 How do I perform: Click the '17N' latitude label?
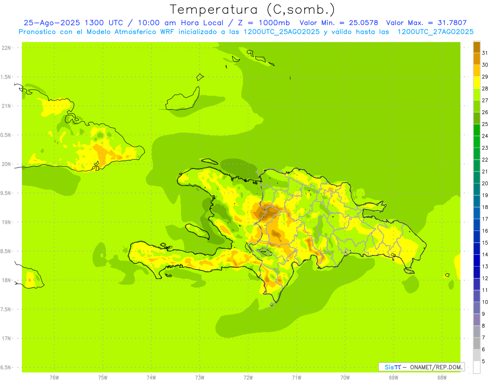click(7, 338)
